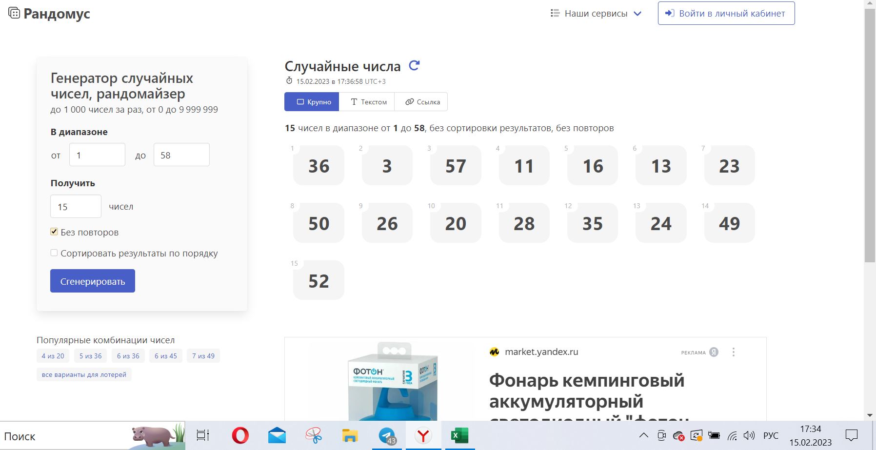
Task: Choose the "5 из 36" combination
Action: pos(91,356)
